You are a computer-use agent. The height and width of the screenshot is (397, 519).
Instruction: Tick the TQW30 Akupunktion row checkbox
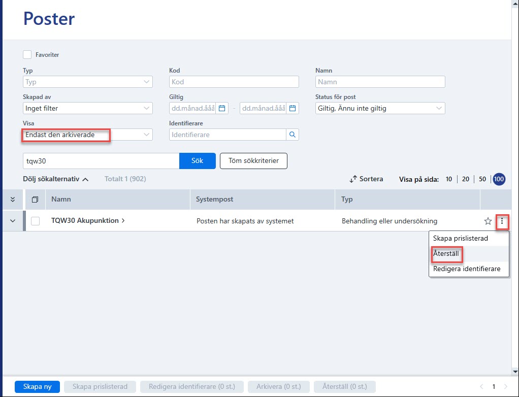point(35,221)
